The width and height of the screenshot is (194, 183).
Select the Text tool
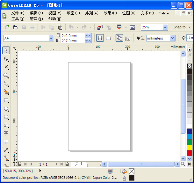(x=6, y=133)
